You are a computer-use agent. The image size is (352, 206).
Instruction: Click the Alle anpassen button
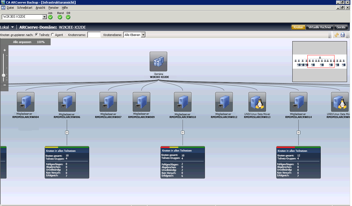22,42
